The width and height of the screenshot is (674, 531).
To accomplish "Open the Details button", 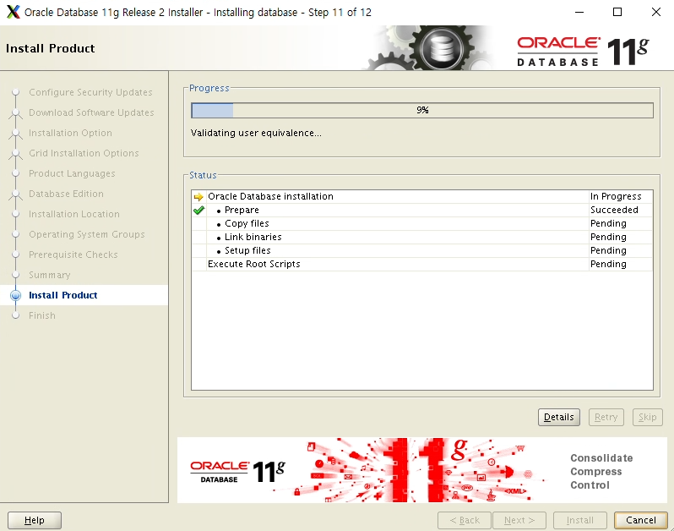I will click(x=559, y=417).
